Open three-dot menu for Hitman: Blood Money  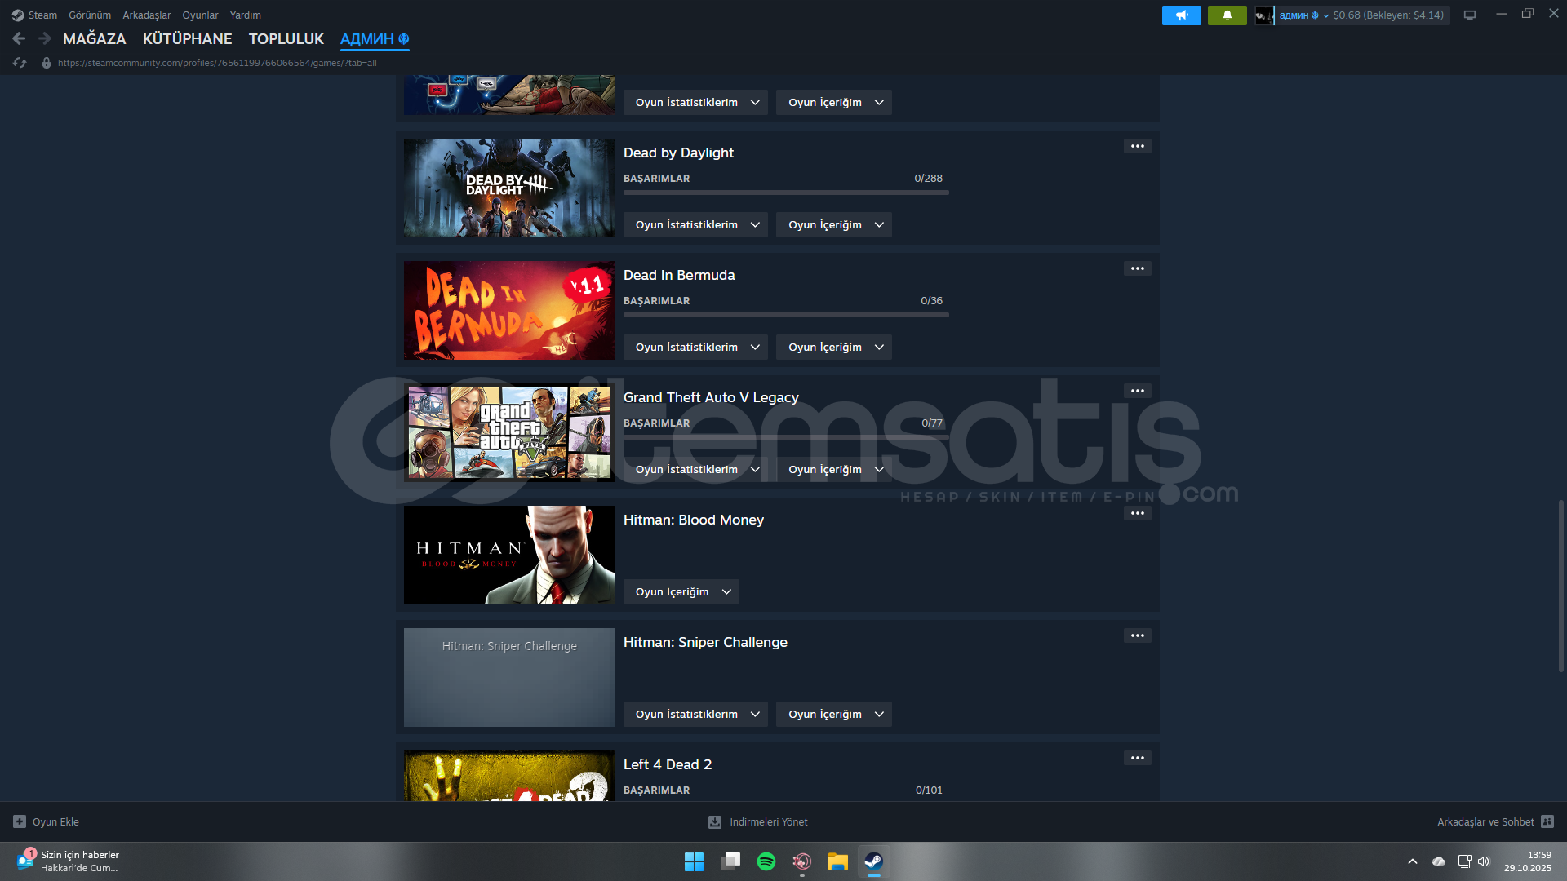(1137, 513)
